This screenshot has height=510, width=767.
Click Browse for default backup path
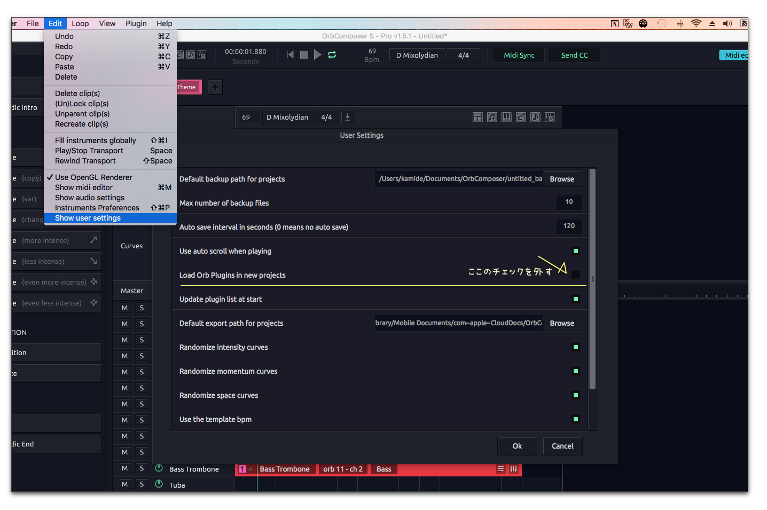point(562,179)
